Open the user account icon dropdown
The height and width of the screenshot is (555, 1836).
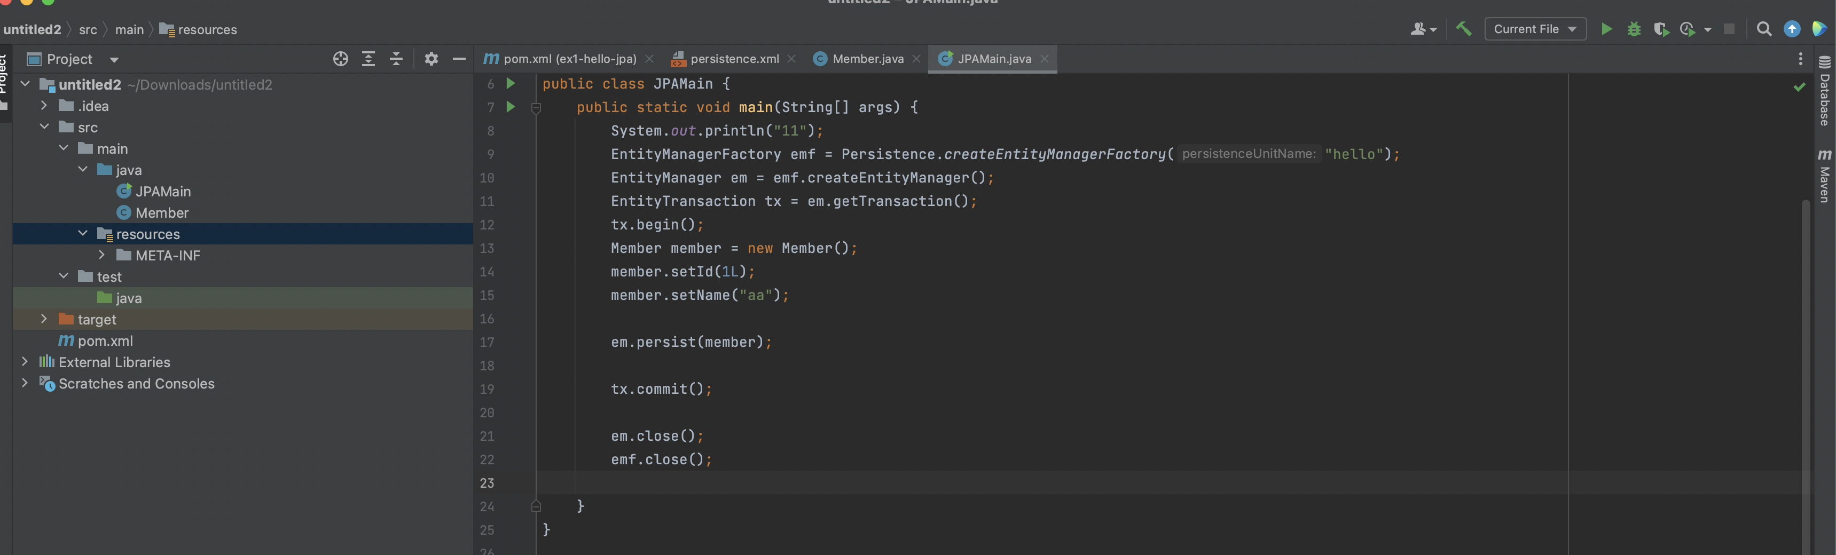[1423, 29]
